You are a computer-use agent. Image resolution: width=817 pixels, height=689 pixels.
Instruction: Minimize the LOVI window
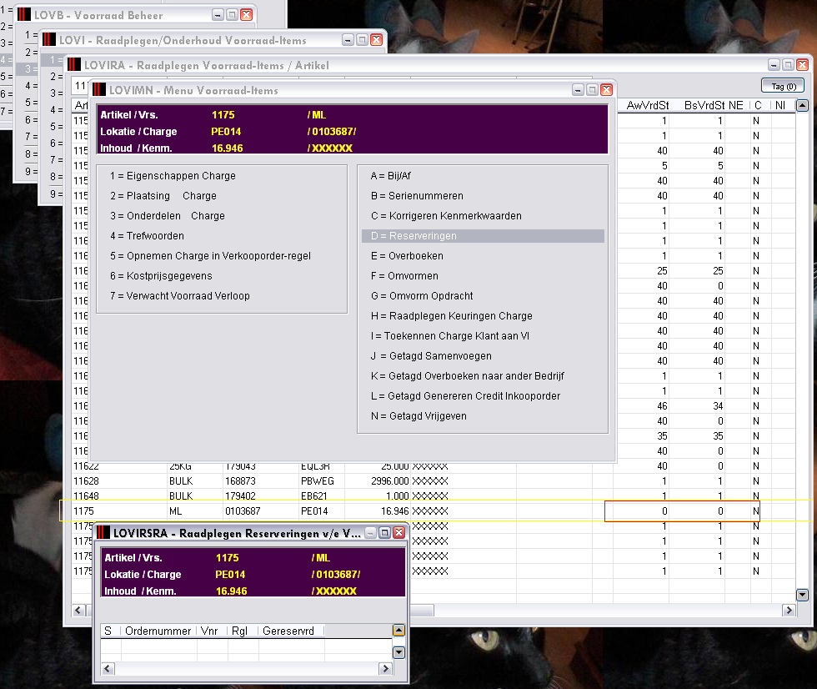coord(348,40)
